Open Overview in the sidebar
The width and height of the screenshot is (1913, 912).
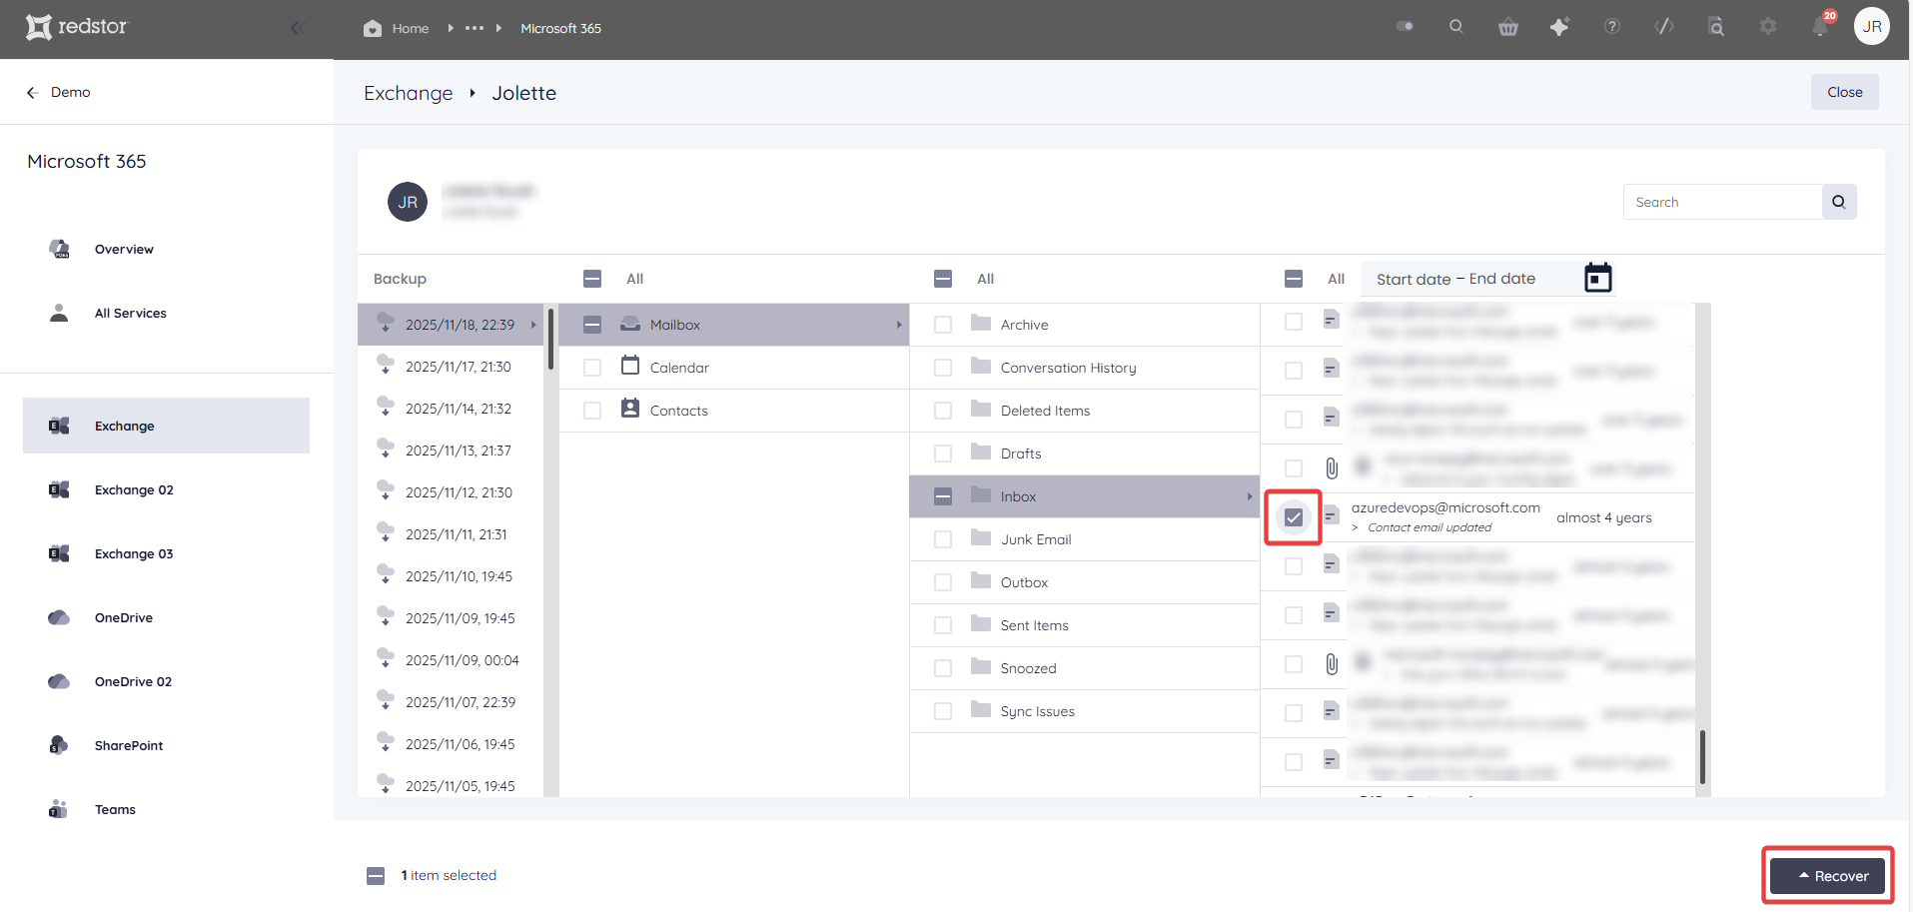pyautogui.click(x=124, y=249)
